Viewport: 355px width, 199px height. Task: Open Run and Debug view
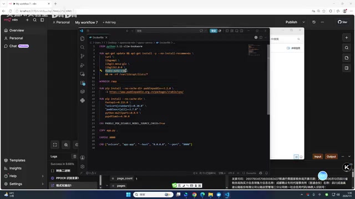pos(83,65)
